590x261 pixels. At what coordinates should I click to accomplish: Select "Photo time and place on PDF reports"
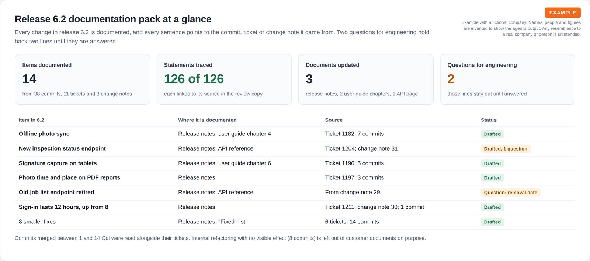pos(69,178)
